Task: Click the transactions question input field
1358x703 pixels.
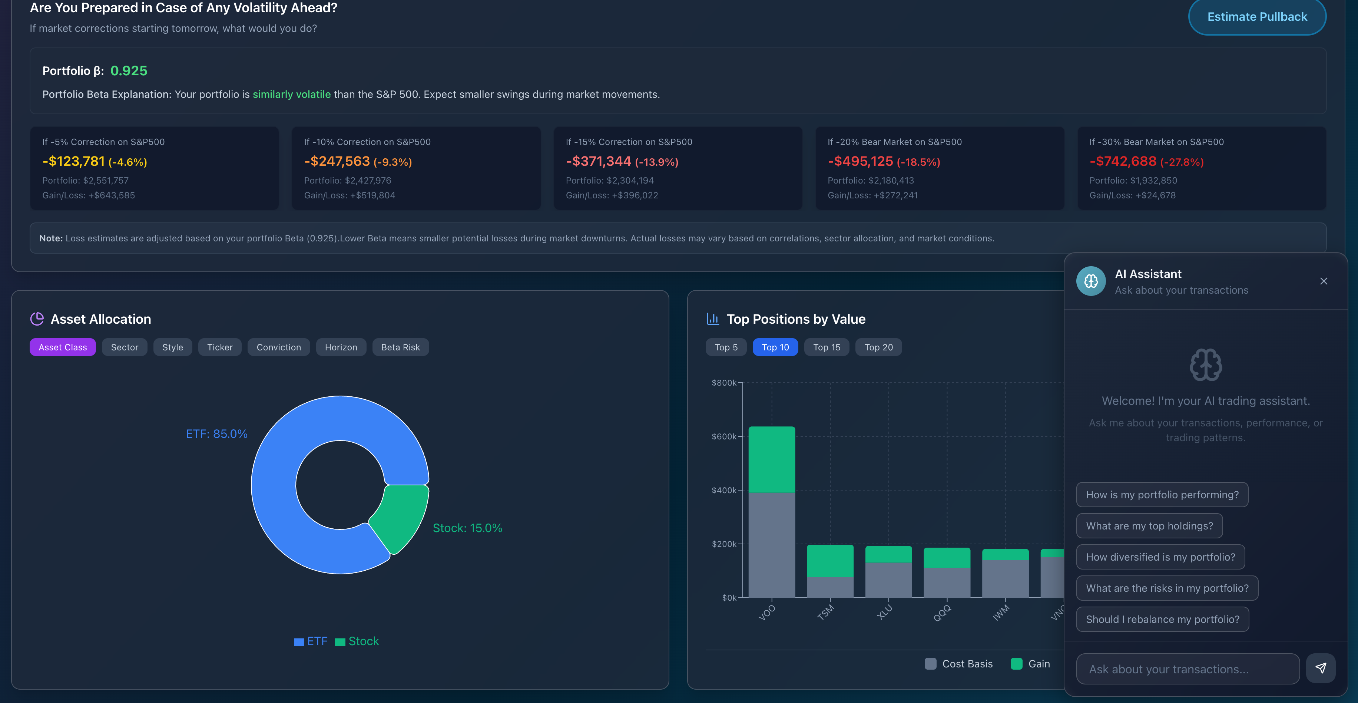Action: click(x=1187, y=668)
